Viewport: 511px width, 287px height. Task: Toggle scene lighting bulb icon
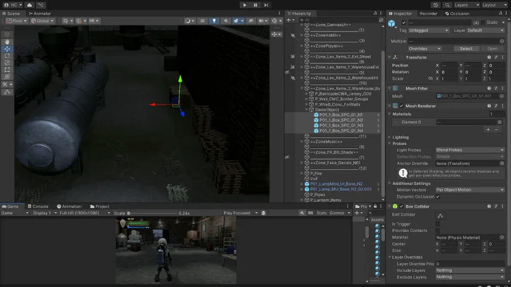click(214, 21)
